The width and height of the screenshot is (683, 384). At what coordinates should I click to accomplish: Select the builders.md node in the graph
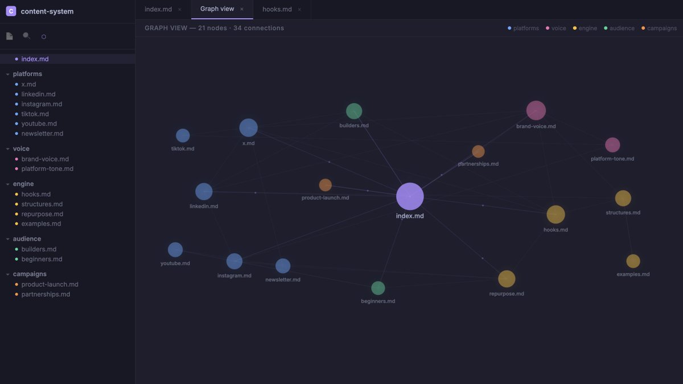pyautogui.click(x=354, y=111)
